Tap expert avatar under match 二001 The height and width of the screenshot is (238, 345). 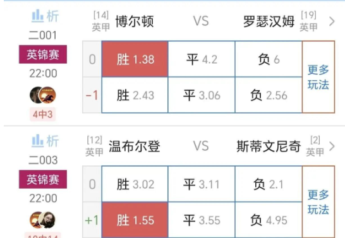43,95
